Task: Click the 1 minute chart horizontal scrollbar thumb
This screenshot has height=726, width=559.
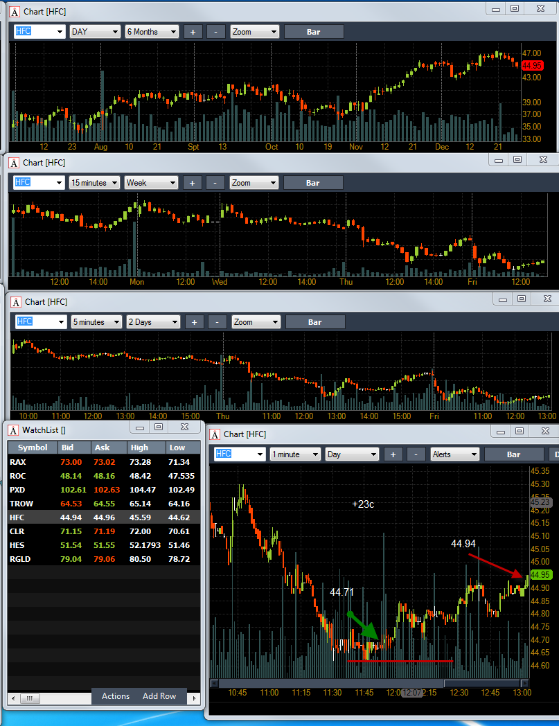Action: [x=481, y=684]
